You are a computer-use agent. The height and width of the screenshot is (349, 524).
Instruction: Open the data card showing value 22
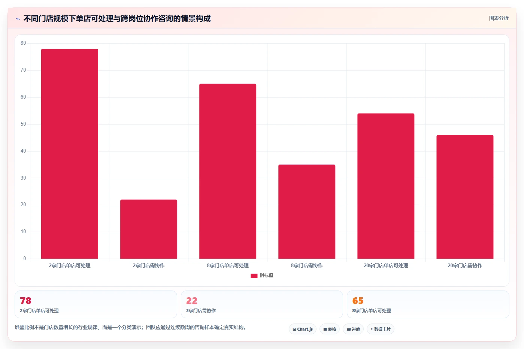pos(262,304)
